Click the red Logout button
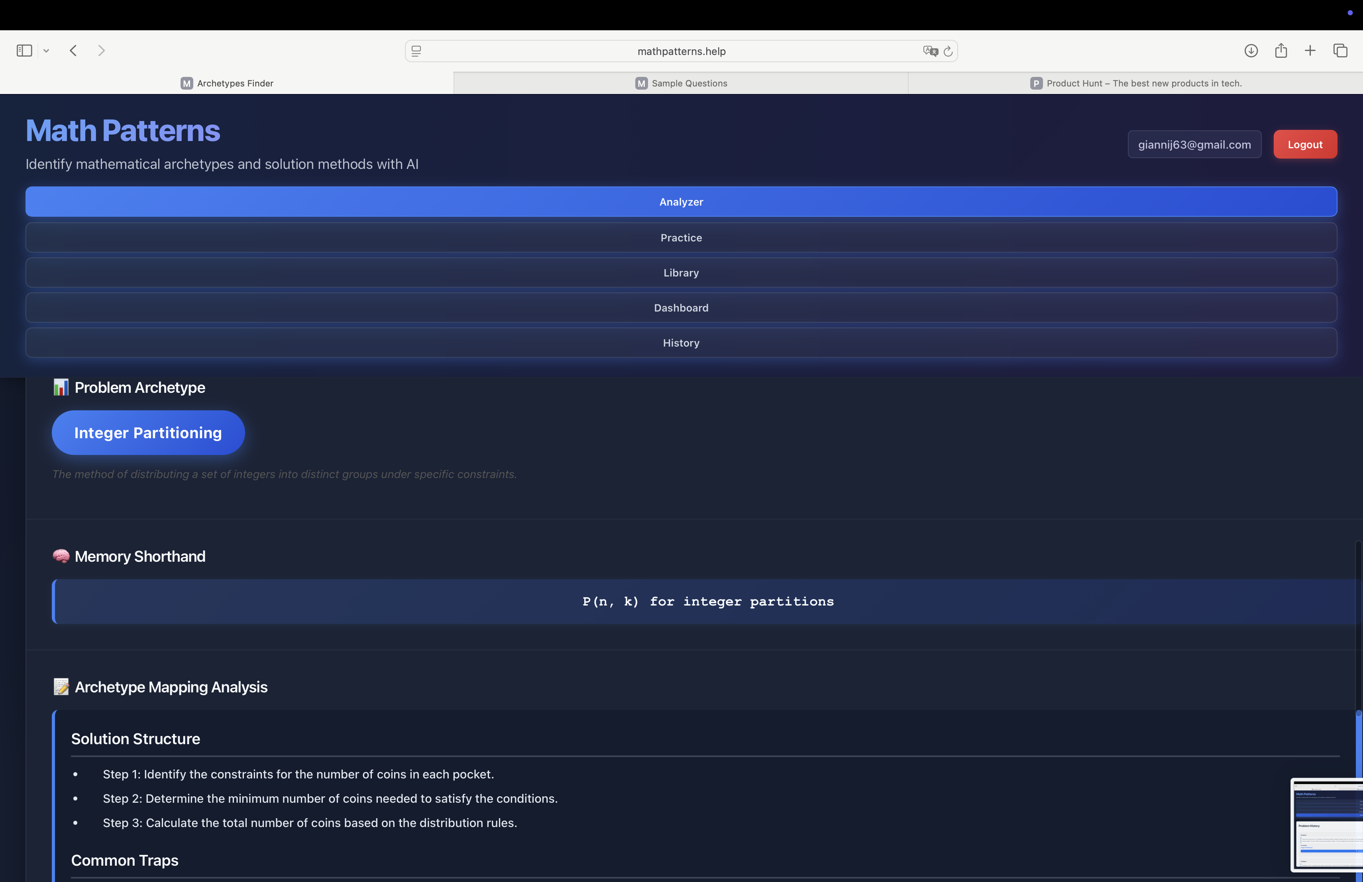This screenshot has width=1363, height=882. click(1304, 144)
